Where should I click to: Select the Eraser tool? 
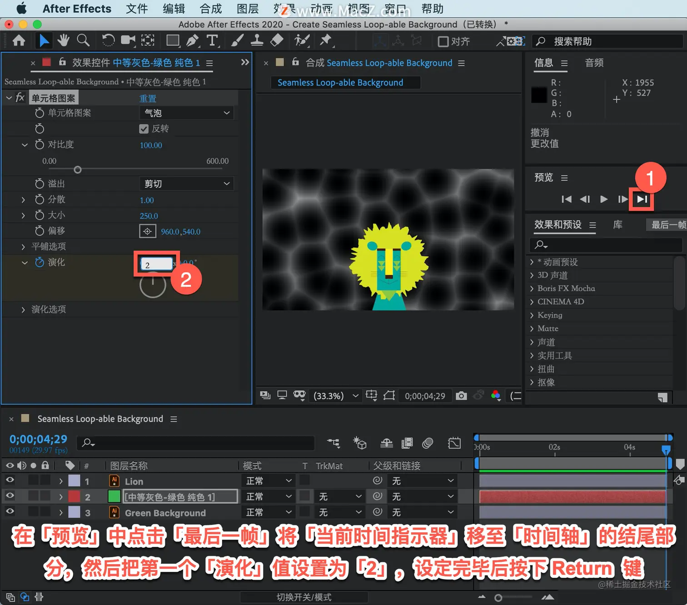(277, 41)
